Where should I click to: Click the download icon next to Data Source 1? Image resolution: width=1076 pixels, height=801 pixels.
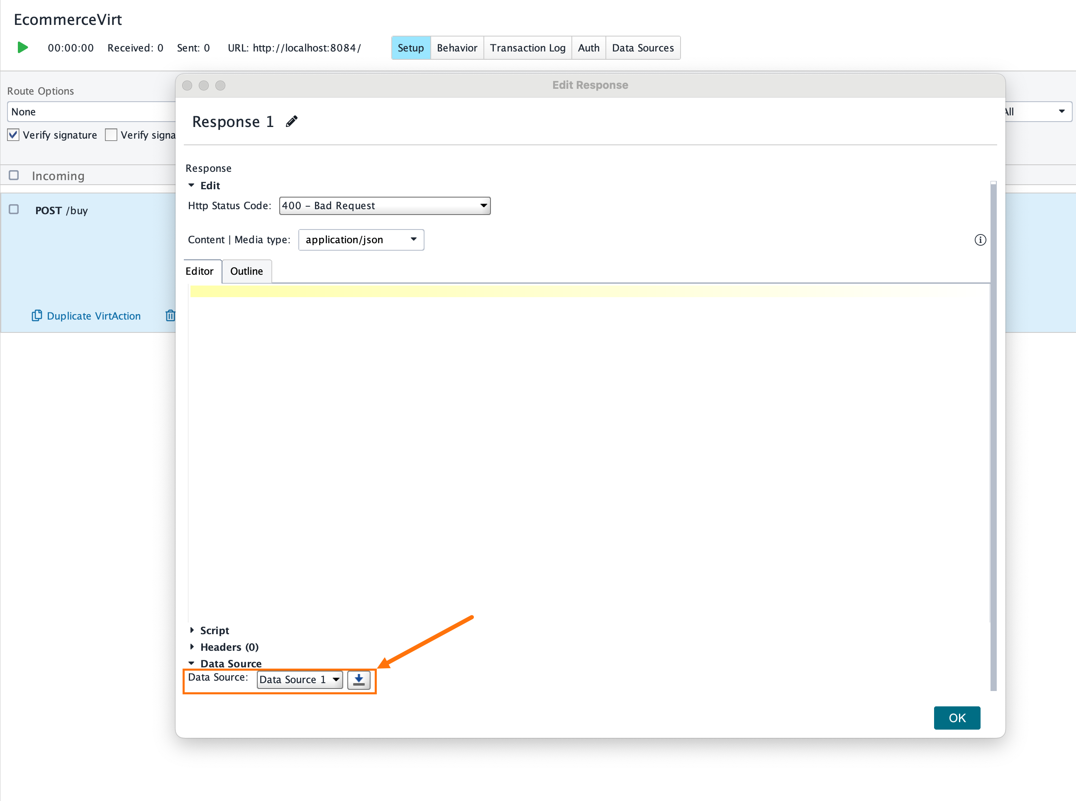[x=359, y=680]
